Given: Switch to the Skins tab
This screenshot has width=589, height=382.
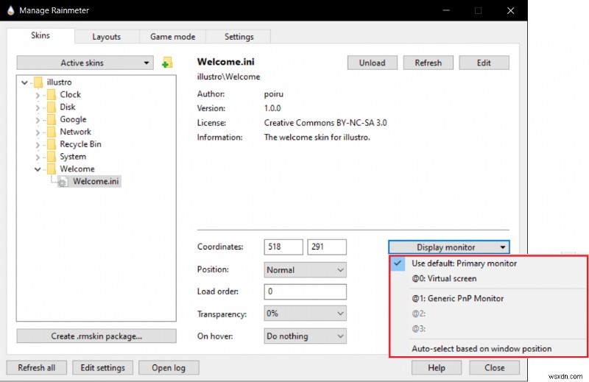Looking at the screenshot, I should click(40, 35).
